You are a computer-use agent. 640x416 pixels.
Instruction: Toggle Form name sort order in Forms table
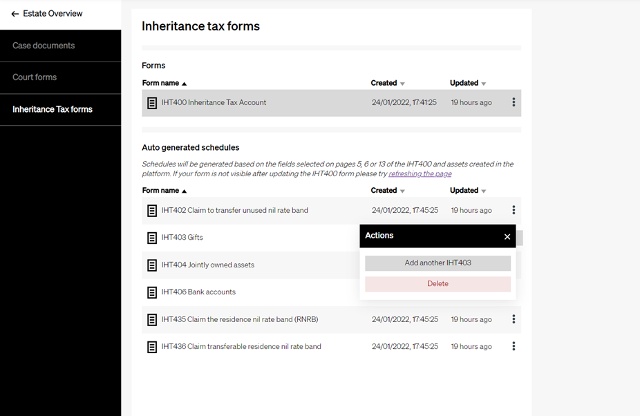[185, 83]
